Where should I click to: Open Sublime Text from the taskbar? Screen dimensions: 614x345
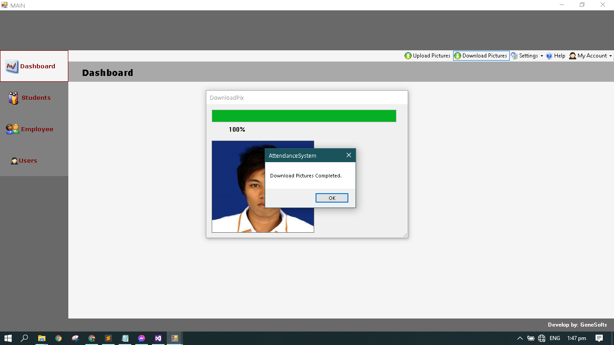tap(108, 338)
